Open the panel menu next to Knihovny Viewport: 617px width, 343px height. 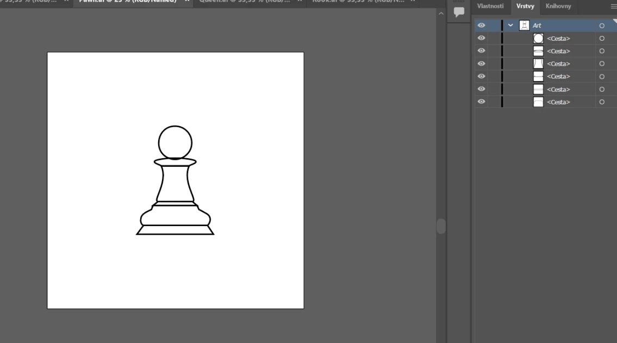click(613, 7)
